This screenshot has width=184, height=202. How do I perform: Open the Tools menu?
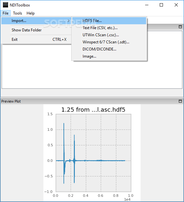coord(17,13)
